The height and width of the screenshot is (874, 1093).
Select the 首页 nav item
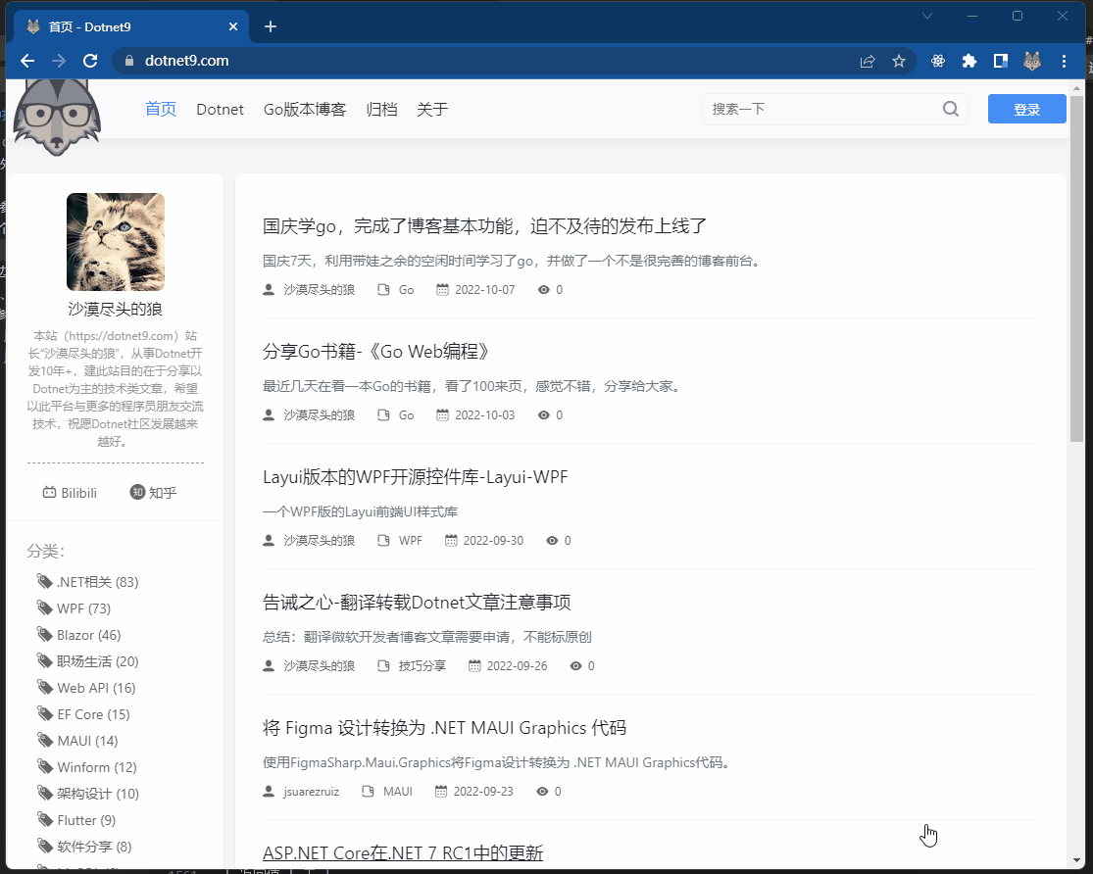161,110
